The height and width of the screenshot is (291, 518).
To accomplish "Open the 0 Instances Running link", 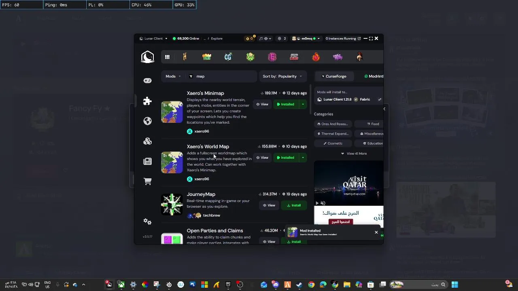I will pyautogui.click(x=343, y=38).
